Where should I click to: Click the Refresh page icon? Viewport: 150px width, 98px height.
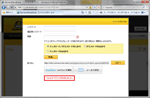click(x=94, y=7)
